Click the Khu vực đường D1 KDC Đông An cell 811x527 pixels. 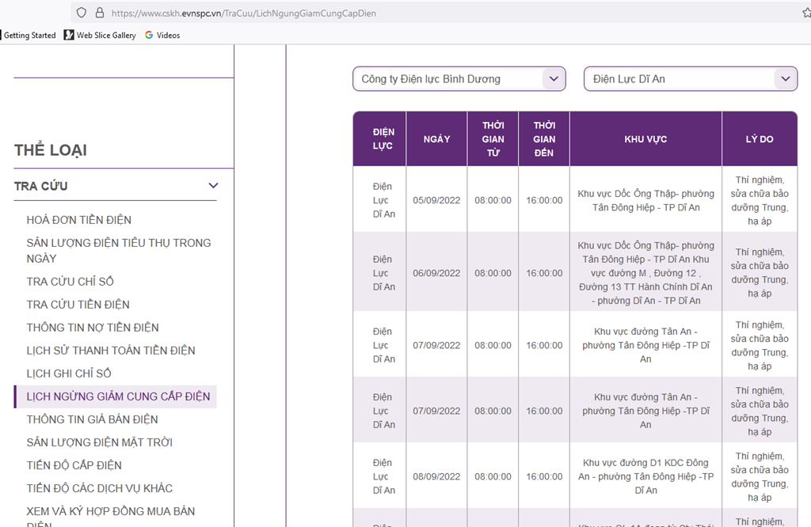(x=645, y=476)
